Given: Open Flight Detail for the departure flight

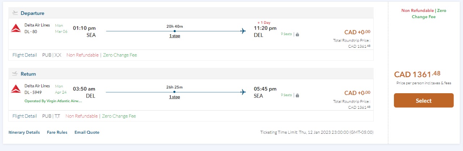Looking at the screenshot, I should [25, 55].
